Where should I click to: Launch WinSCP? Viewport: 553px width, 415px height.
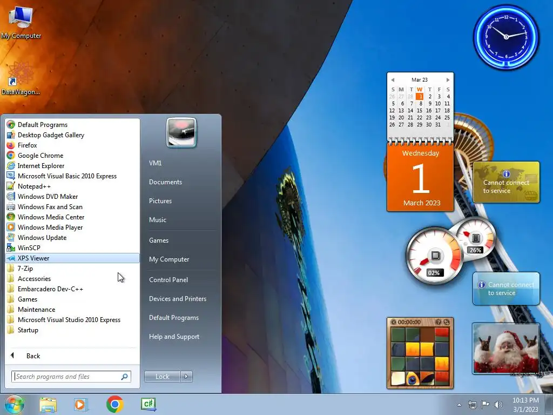coord(72,247)
